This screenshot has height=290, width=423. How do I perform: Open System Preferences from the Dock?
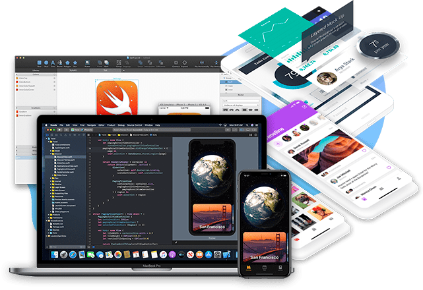pyautogui.click(x=217, y=254)
